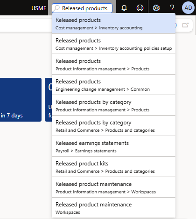Click the search magnifier icon
This screenshot has width=196, height=219.
(x=56, y=8)
